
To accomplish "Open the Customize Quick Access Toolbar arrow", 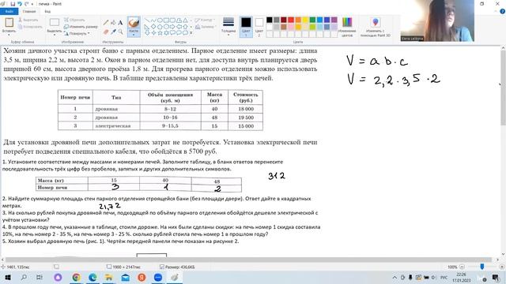I will pos(32,4).
